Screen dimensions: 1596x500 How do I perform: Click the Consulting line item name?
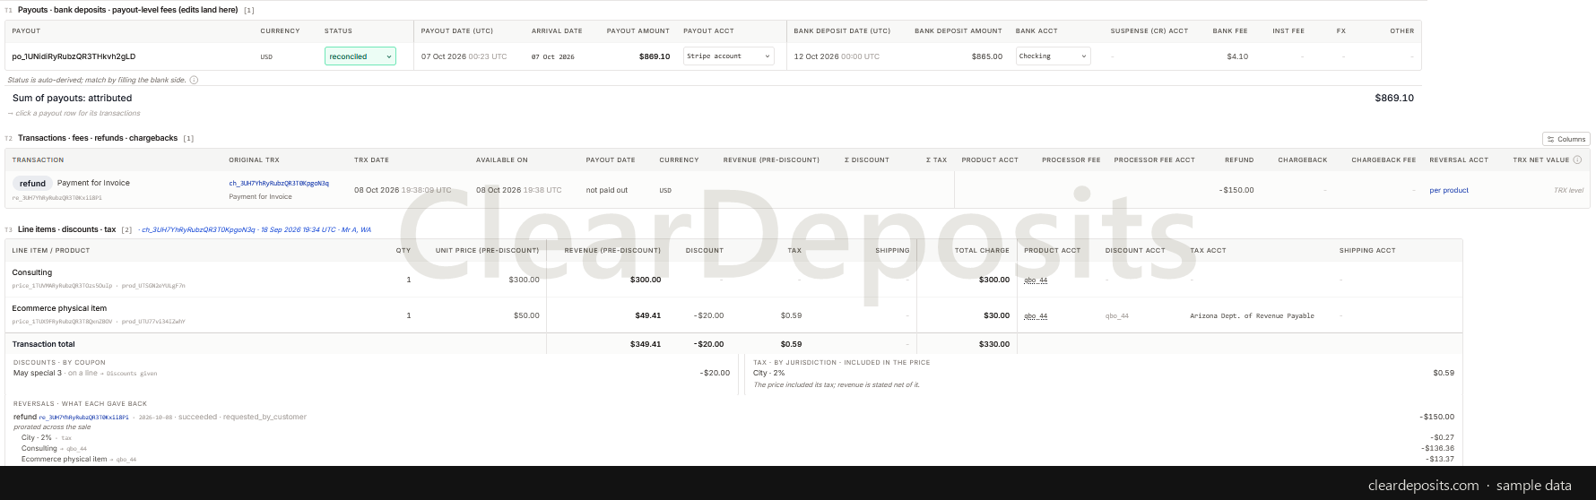point(32,272)
